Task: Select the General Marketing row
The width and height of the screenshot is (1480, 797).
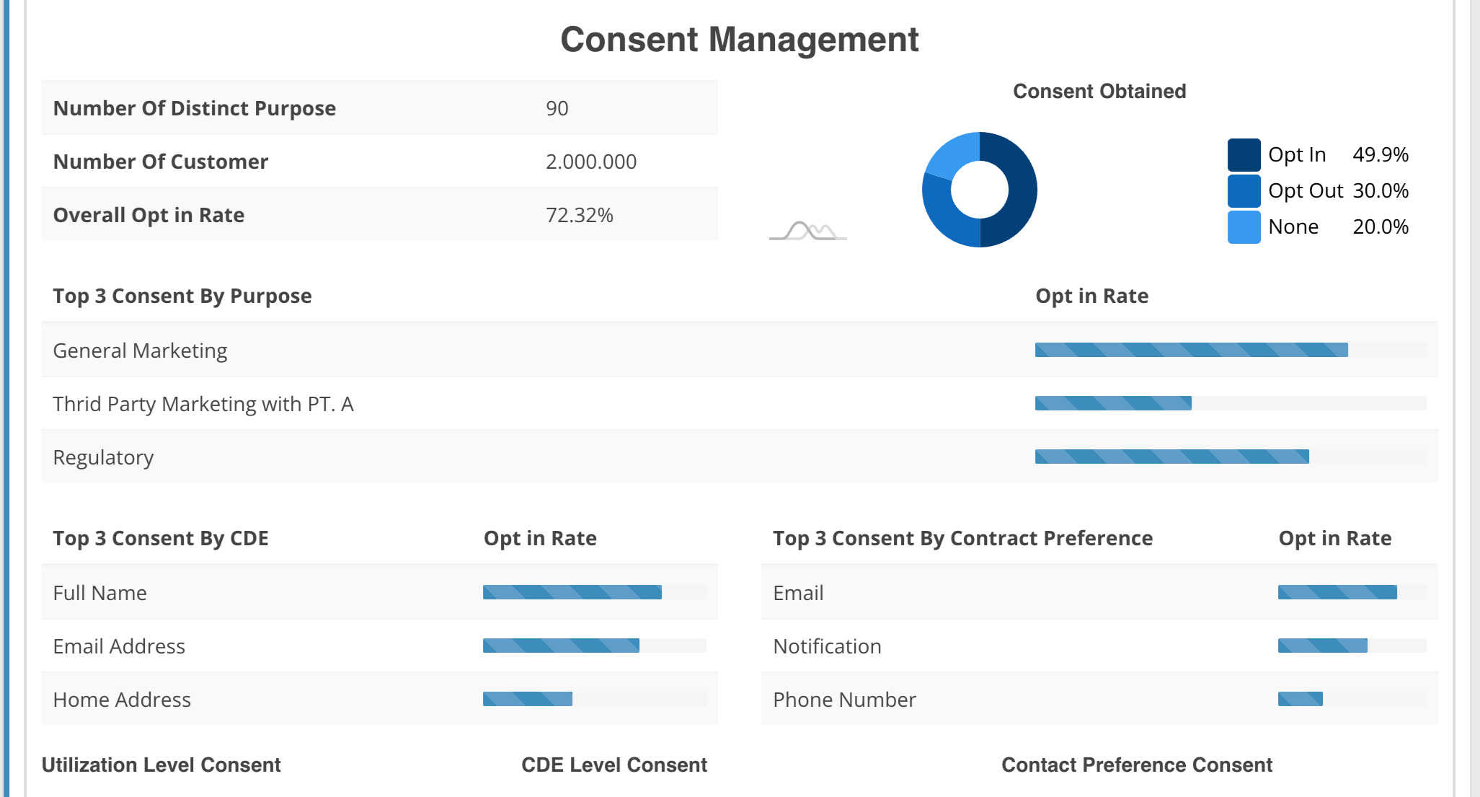Action: click(x=740, y=350)
